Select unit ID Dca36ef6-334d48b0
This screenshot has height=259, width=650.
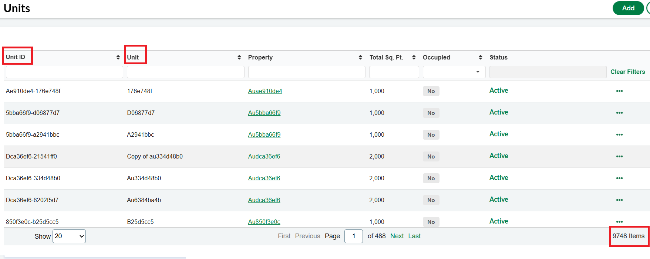(x=33, y=178)
